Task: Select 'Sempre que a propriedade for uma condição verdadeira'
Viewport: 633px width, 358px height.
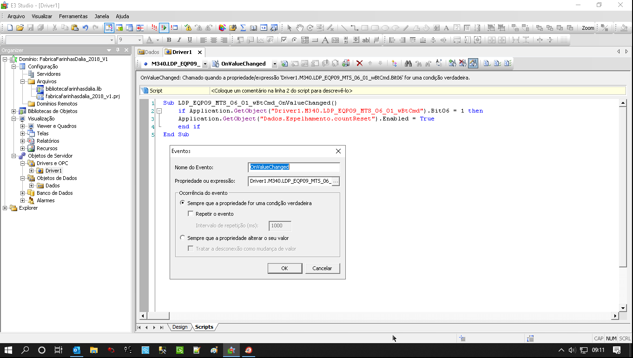Action: coord(245,203)
